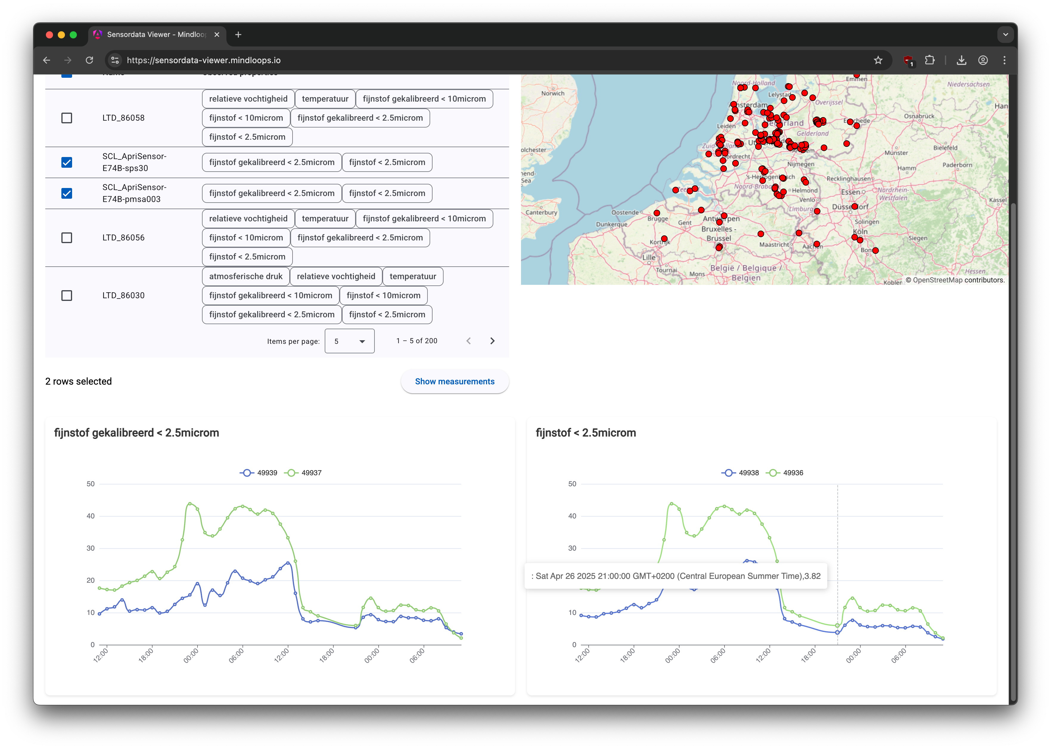Screen dimensions: 1051x749
Task: Click sensor marker near Bonn on map
Action: (875, 251)
